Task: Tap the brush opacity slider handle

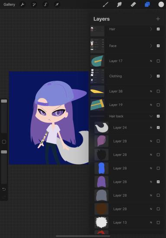Action: pyautogui.click(x=4, y=152)
